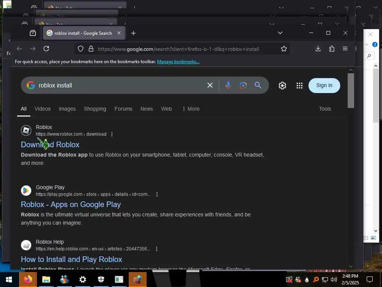Switch to the Web tab
This screenshot has width=382, height=287.
tap(166, 109)
